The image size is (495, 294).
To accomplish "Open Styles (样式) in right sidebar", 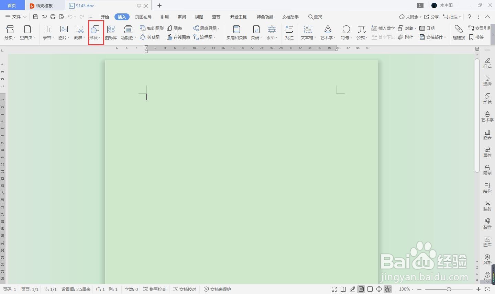I will pos(487,63).
